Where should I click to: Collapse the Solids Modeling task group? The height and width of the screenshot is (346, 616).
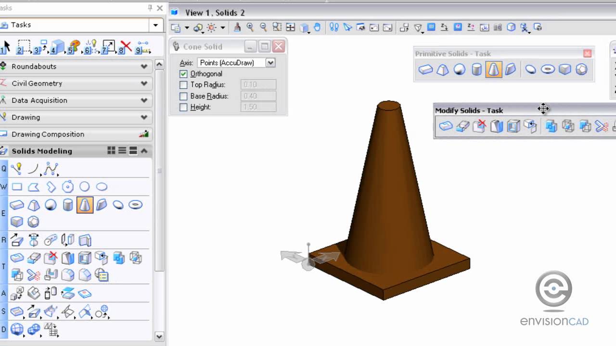144,151
